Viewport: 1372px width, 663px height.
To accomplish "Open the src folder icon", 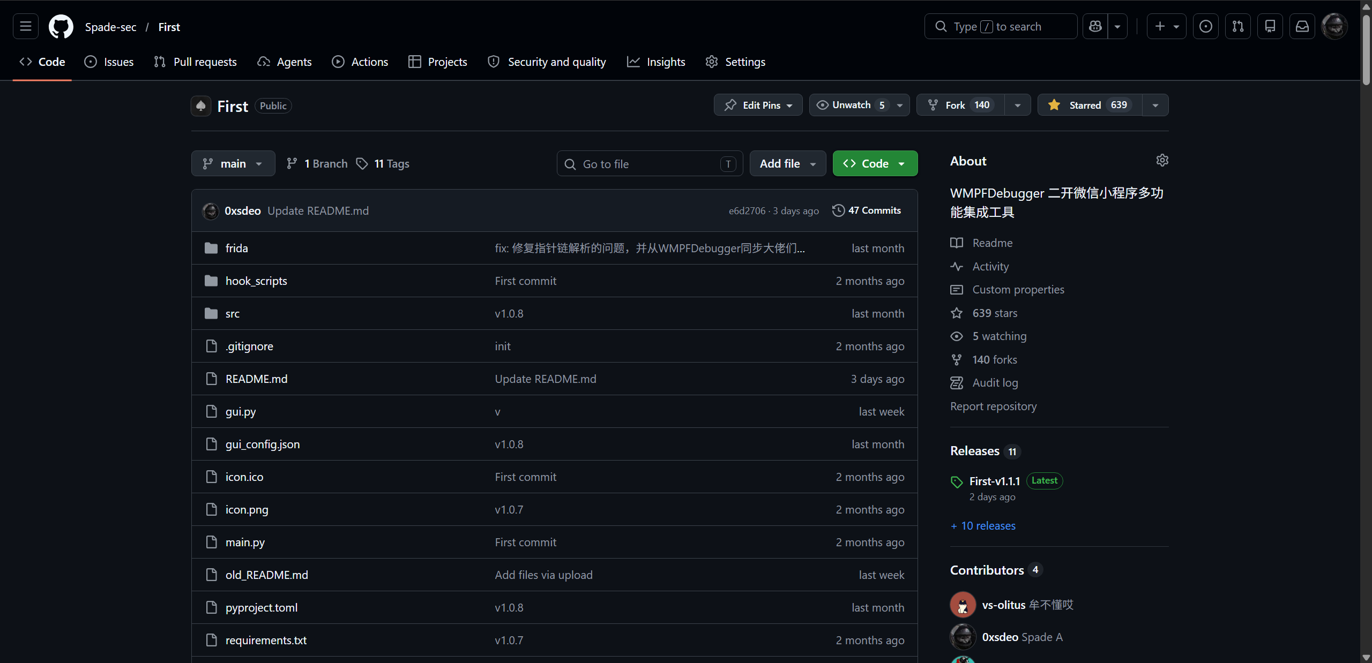I will pyautogui.click(x=211, y=313).
